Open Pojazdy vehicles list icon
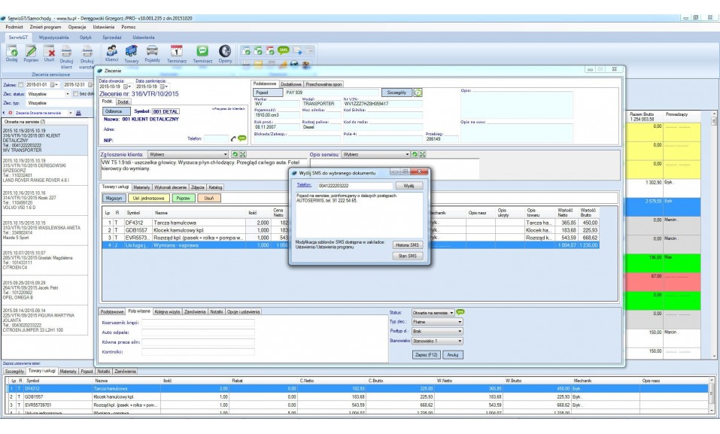720x434 pixels. [153, 51]
